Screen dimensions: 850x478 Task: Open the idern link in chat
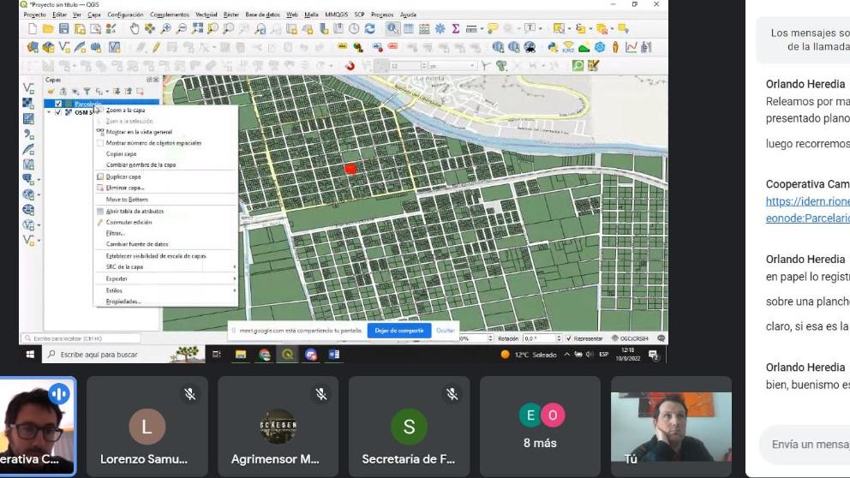click(x=807, y=201)
